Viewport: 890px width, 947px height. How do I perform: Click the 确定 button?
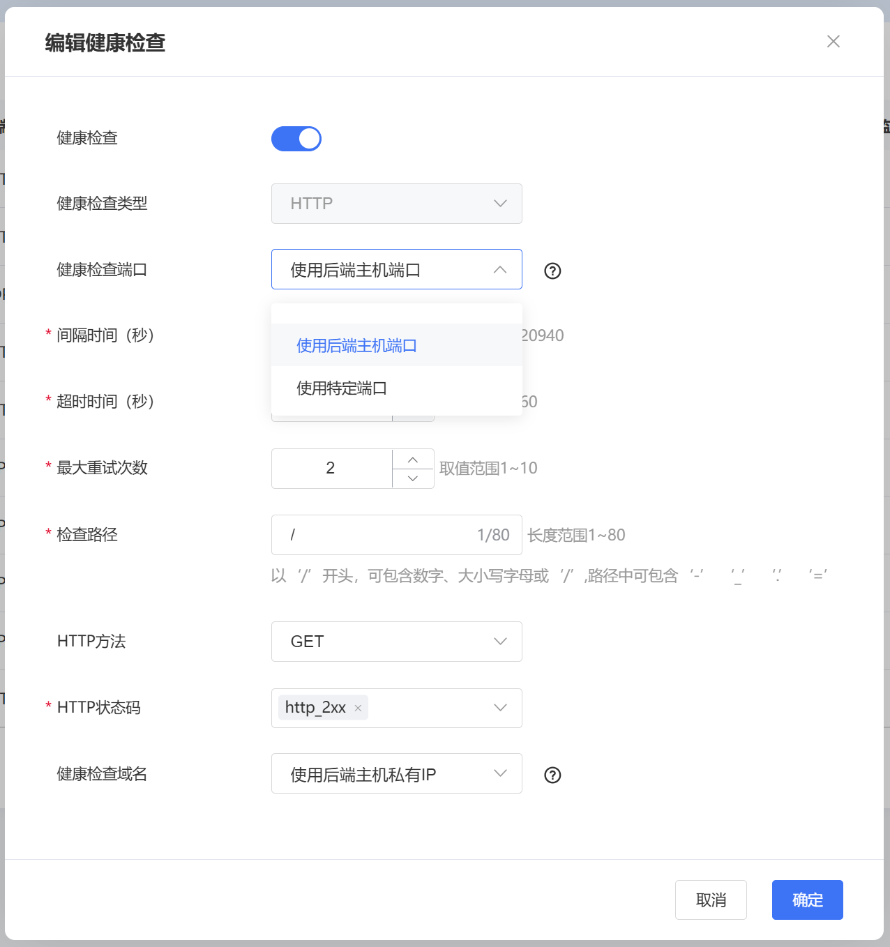(807, 900)
